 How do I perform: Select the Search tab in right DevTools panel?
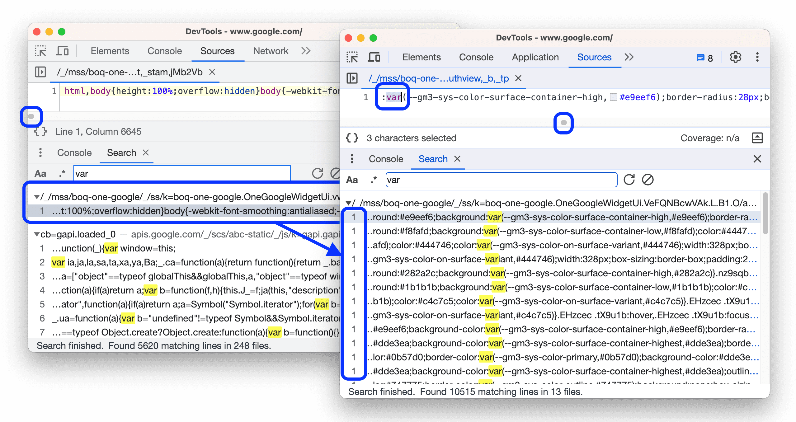click(x=431, y=158)
